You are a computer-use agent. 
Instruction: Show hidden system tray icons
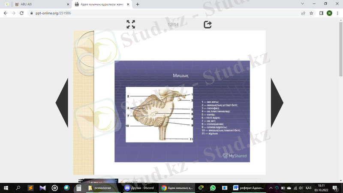coord(271,188)
